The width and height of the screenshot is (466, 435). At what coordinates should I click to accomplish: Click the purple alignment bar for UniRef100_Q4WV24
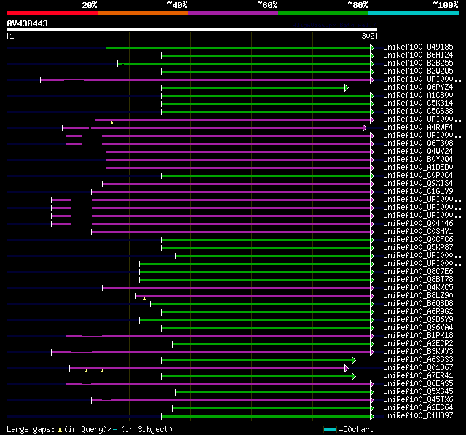[x=238, y=152]
